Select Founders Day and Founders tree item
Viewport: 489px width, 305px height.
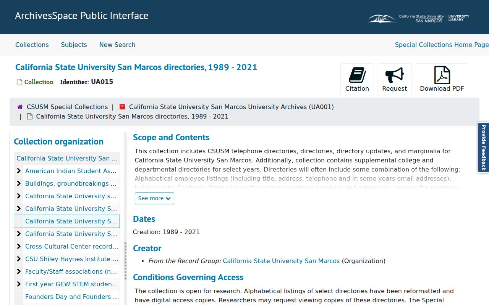tap(72, 297)
